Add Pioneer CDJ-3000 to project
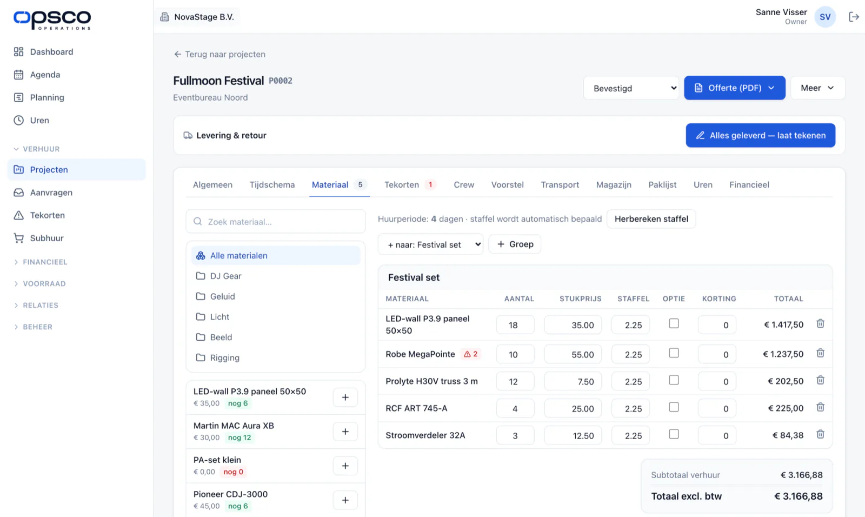The width and height of the screenshot is (865, 517). pyautogui.click(x=345, y=500)
